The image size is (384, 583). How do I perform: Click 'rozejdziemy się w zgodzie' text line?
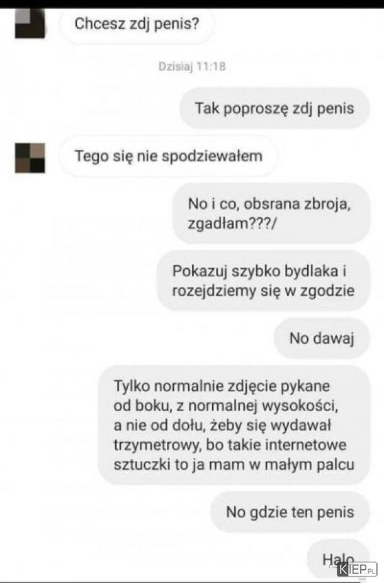click(263, 290)
